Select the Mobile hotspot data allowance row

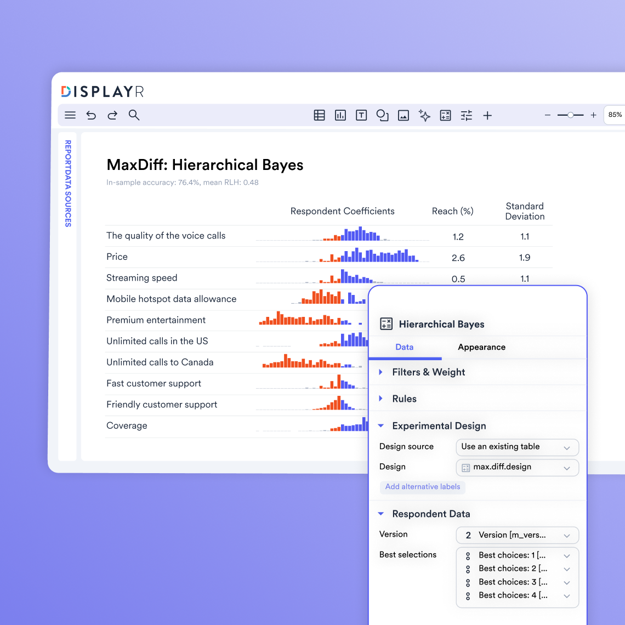(172, 299)
